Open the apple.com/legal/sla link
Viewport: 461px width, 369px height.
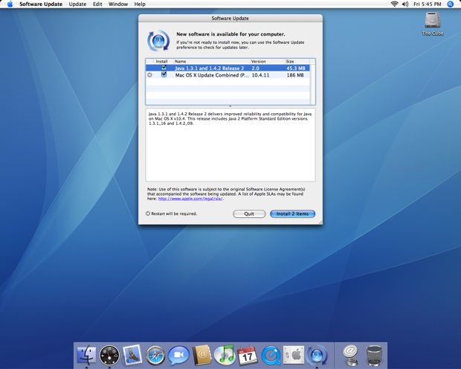pyautogui.click(x=190, y=199)
